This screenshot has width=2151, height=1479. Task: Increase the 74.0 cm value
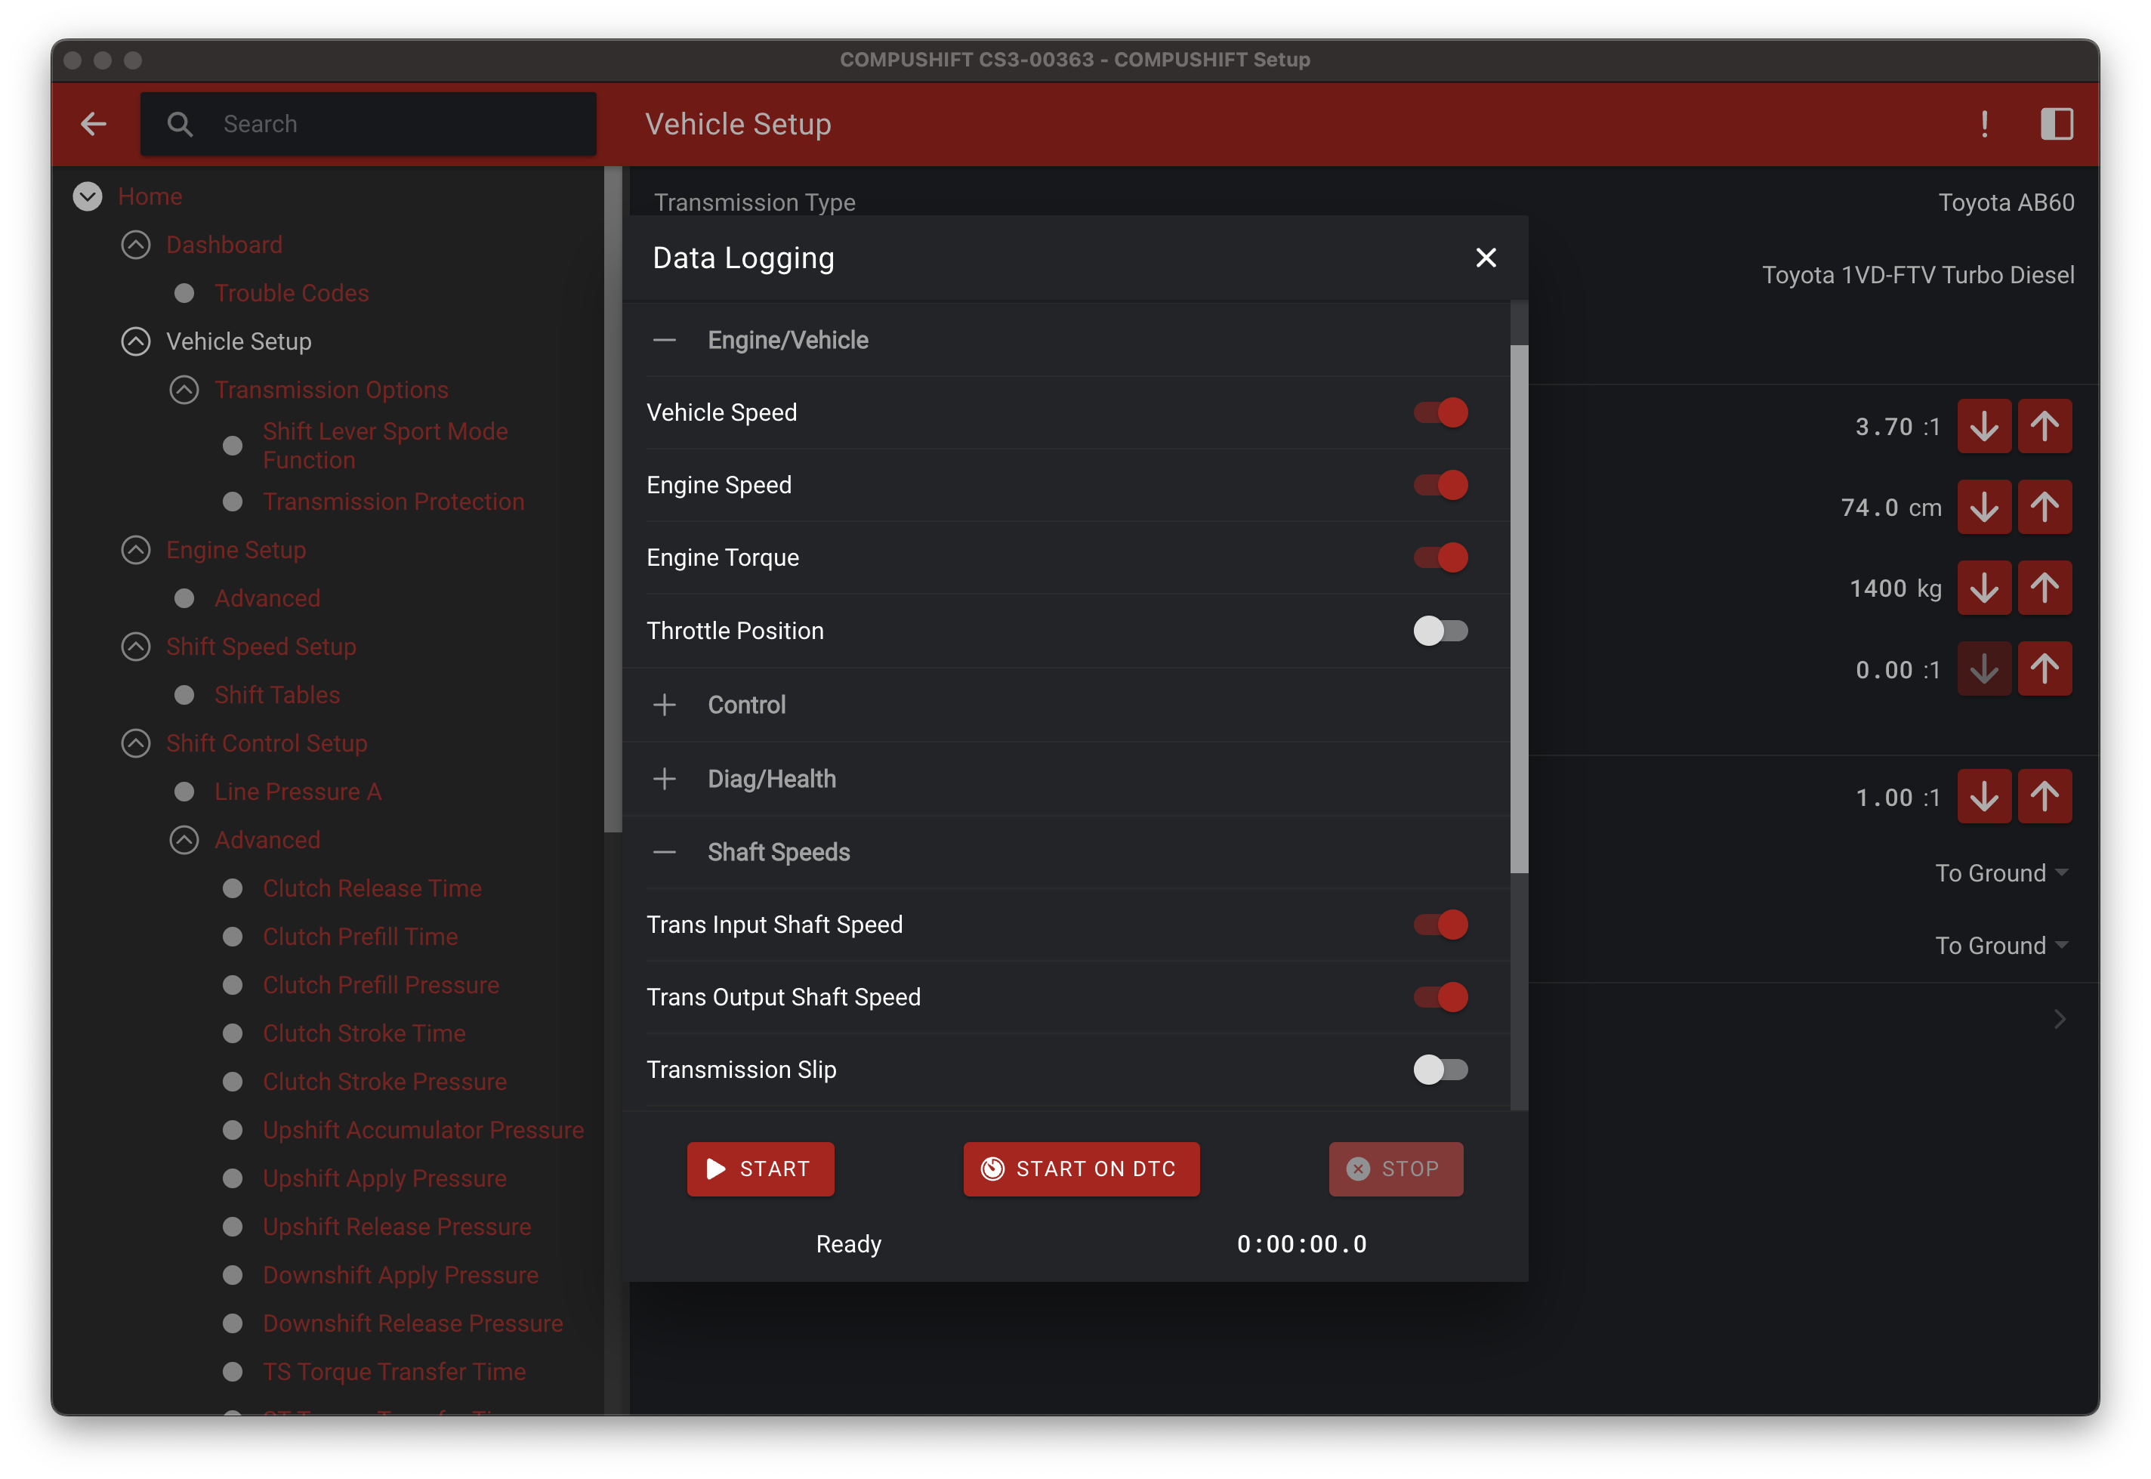(2045, 507)
